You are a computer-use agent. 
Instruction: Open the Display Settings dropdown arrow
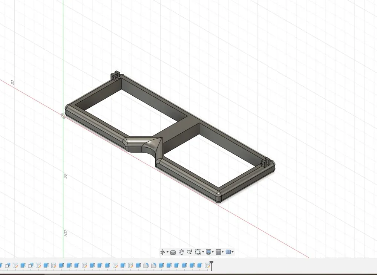coord(213,252)
